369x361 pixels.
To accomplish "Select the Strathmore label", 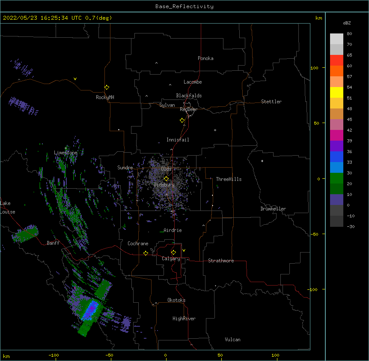I will [x=221, y=261].
